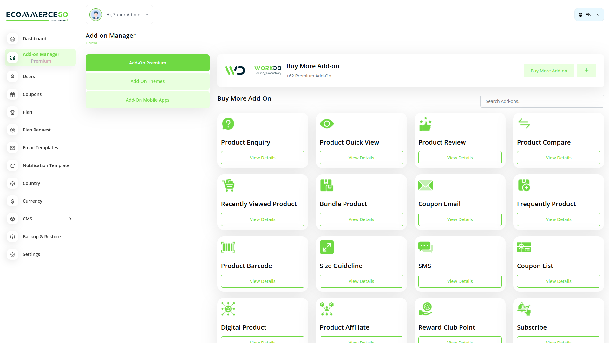Expand the CMS sidebar menu

point(70,219)
